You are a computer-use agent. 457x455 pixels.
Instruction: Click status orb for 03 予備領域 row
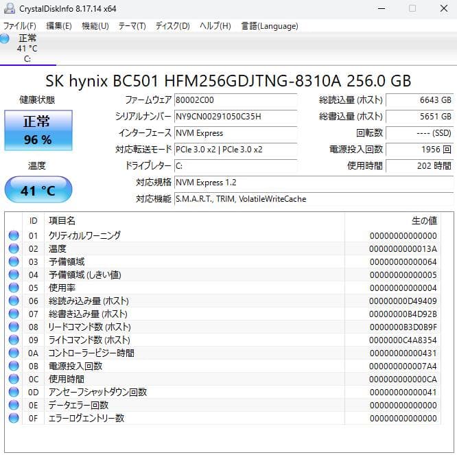click(x=14, y=261)
